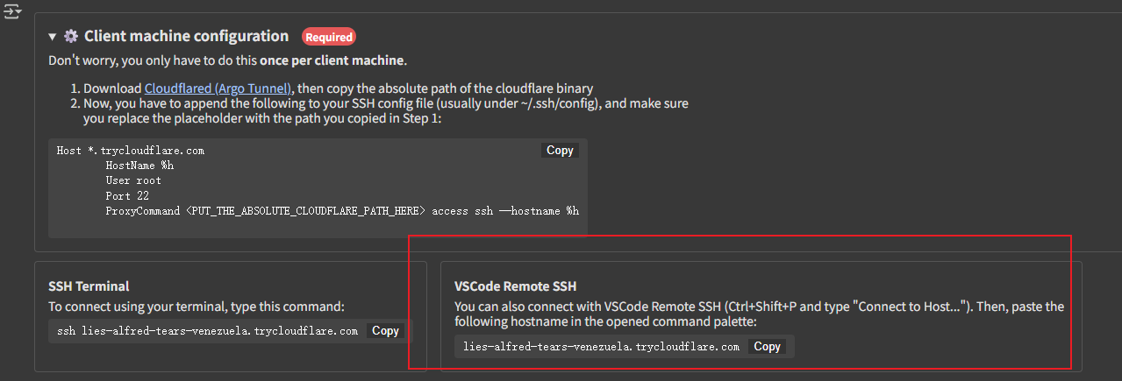This screenshot has height=381, width=1122.
Task: Copy the SSH config code block
Action: coord(560,151)
